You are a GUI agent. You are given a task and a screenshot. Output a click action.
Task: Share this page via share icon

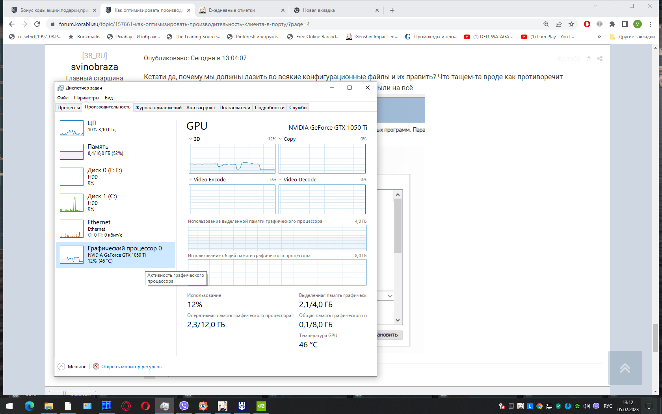[x=559, y=24]
